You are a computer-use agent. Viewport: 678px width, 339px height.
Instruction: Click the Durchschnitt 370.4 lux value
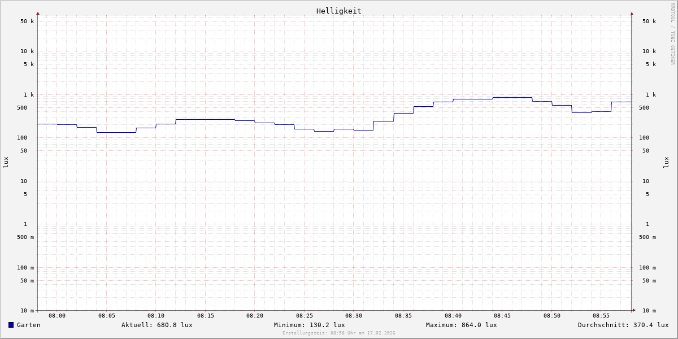click(x=623, y=325)
